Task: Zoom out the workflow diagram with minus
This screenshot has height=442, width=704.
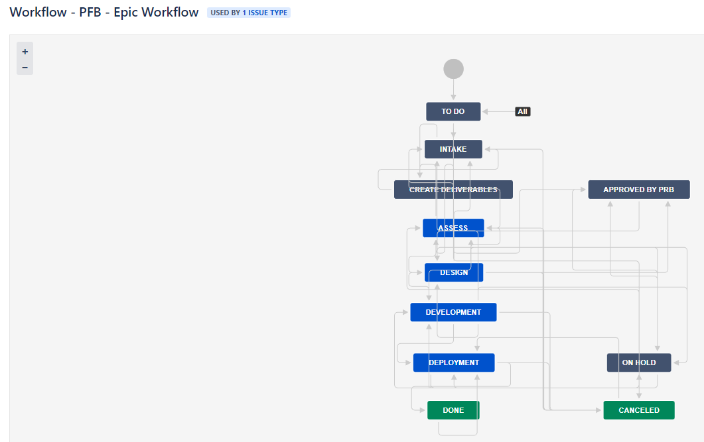Action: point(25,68)
